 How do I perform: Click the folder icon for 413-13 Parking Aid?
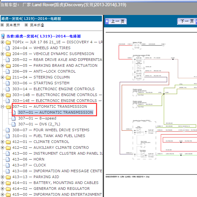click(x=8, y=177)
